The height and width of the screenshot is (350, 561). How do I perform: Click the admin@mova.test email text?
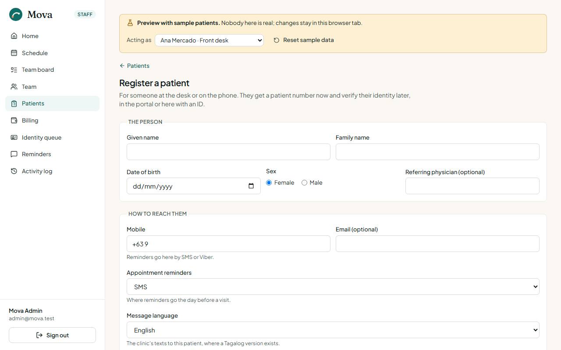click(32, 318)
